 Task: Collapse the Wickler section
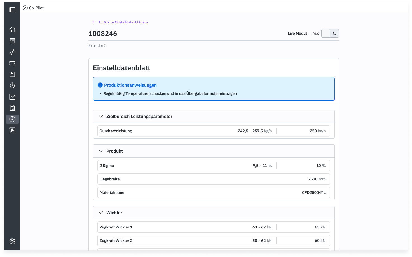coord(101,213)
